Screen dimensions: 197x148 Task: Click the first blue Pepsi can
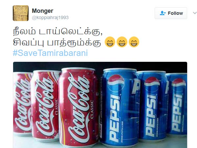[120, 108]
